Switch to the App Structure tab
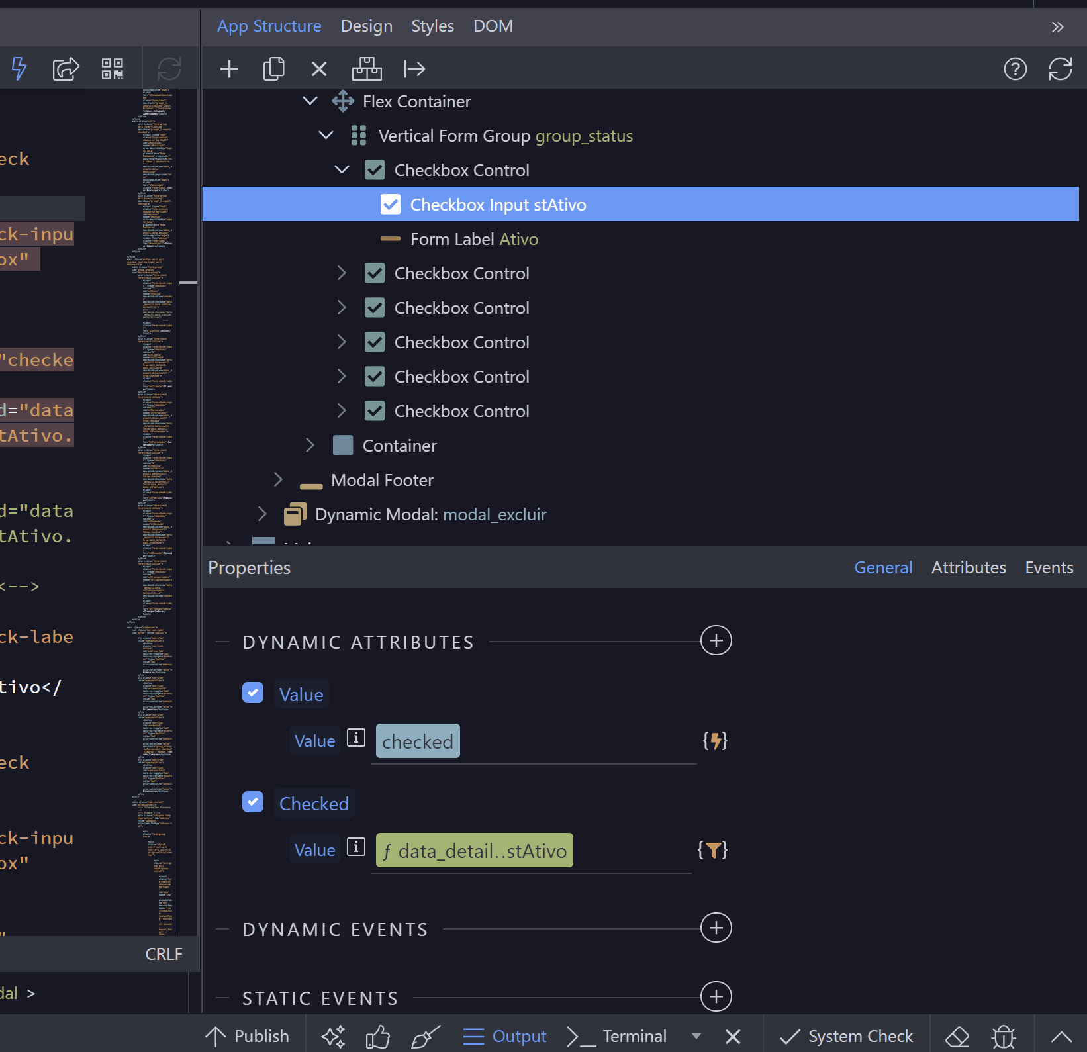The height and width of the screenshot is (1052, 1087). (269, 26)
